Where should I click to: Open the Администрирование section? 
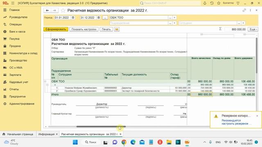pos(22,104)
